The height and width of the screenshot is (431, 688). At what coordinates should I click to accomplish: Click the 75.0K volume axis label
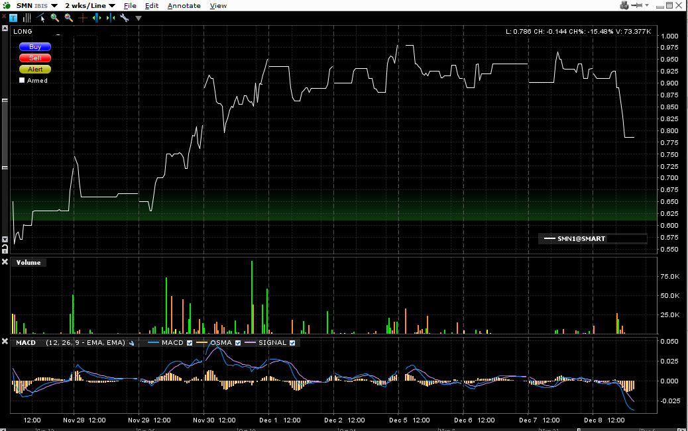670,276
